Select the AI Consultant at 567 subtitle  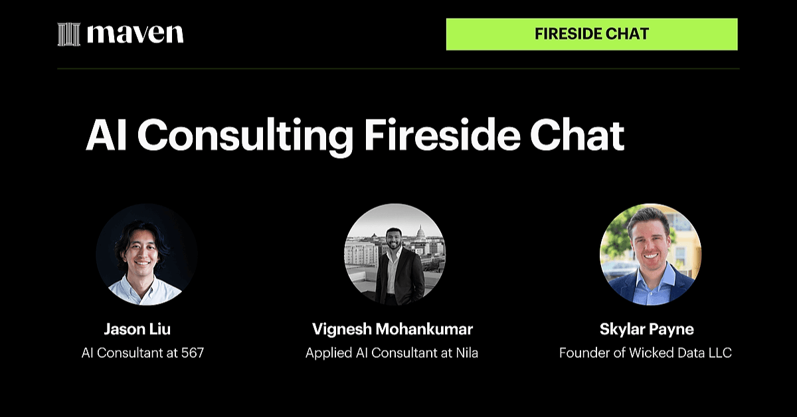(x=142, y=353)
